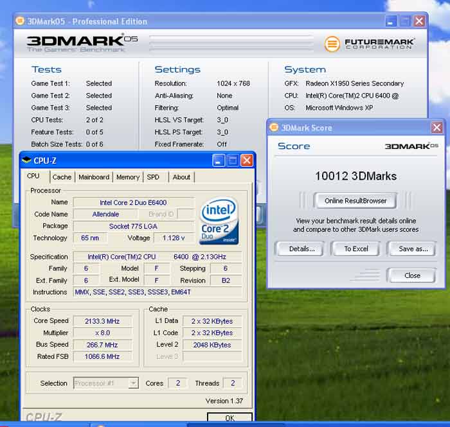Maximize the CPU-Z window
Viewport: 450px width, 427px height.
(233, 161)
